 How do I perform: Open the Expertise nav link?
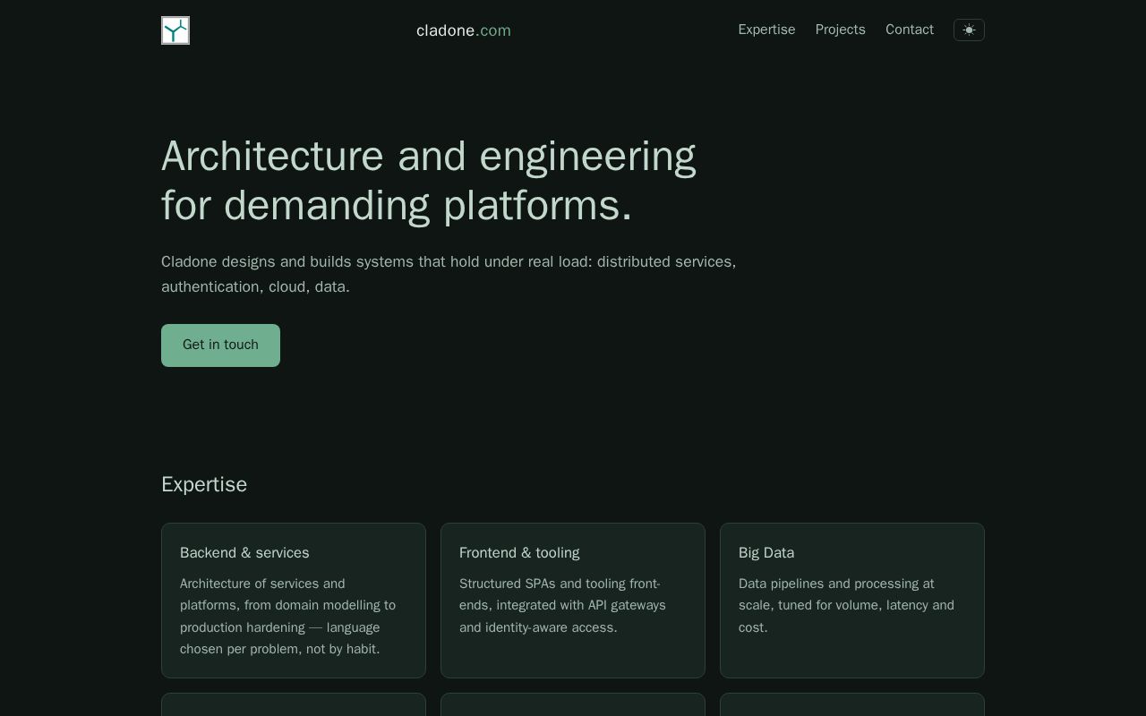(766, 30)
